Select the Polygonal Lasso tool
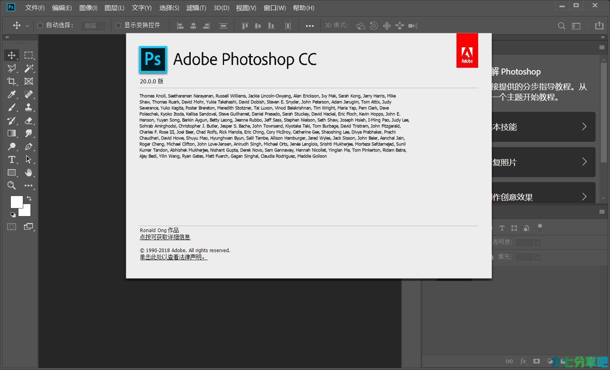The width and height of the screenshot is (610, 370). click(x=12, y=68)
